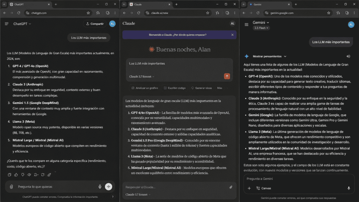
Task: Open new tab in Gemini window
Action: coord(296,4)
